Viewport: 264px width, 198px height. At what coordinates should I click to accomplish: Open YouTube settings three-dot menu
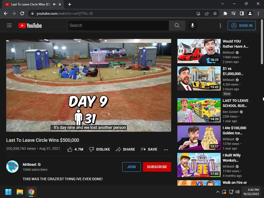(220, 26)
